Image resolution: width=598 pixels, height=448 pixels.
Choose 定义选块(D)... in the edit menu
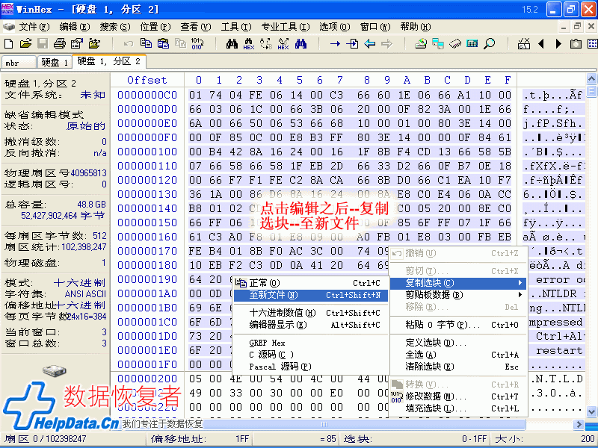459,343
